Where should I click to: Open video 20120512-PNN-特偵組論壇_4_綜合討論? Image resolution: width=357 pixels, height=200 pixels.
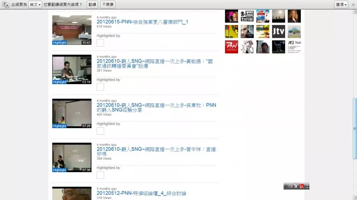click(142, 193)
